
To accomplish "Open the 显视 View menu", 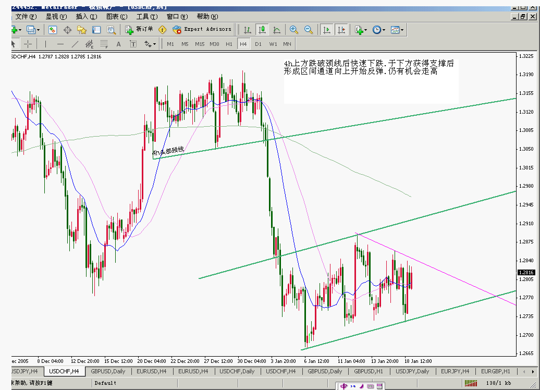I will [56, 17].
